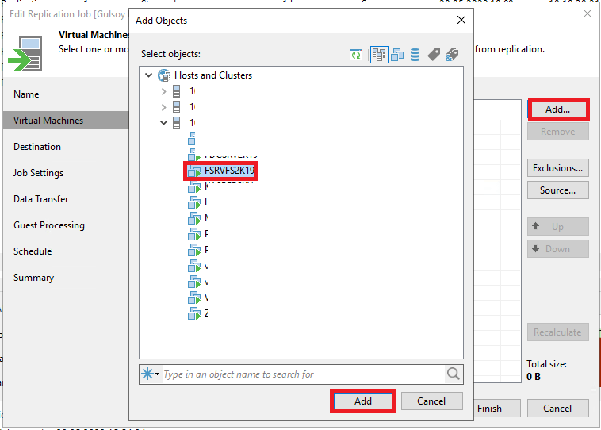The width and height of the screenshot is (601, 430).
Task: Switch to VMs and Templates view icon
Action: pyautogui.click(x=397, y=55)
